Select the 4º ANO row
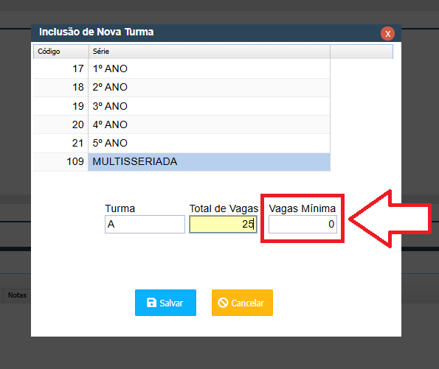Viewport: 439px width, 369px height. pos(182,124)
